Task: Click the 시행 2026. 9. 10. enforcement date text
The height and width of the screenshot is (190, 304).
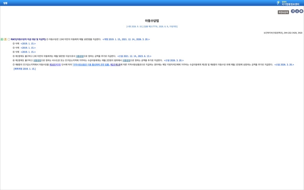Action: click(x=135, y=27)
